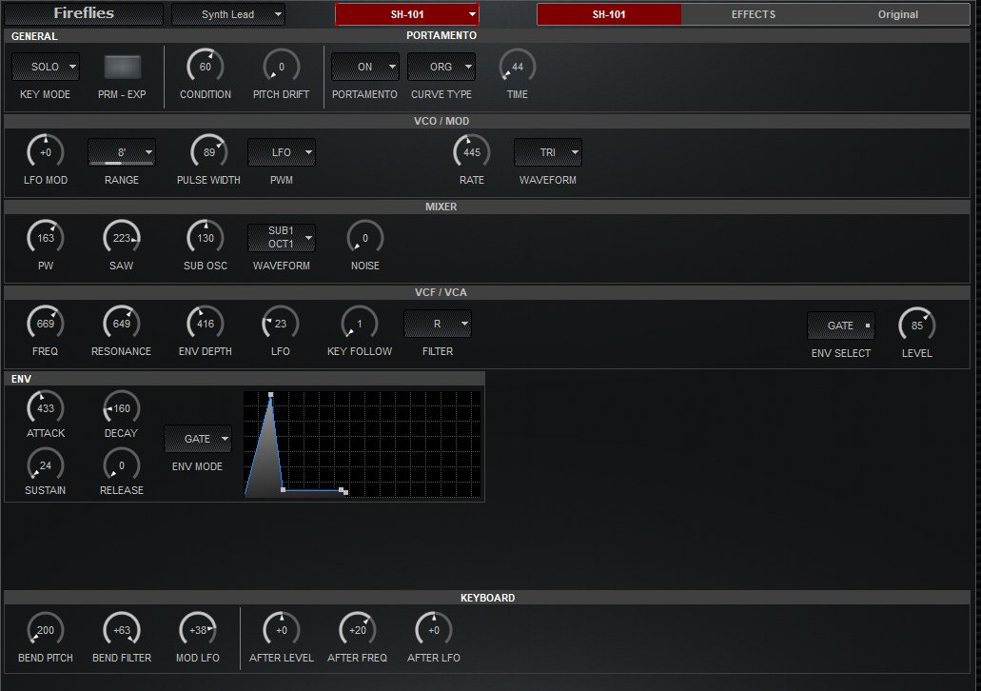Click the envelope SUSTAIN knob
This screenshot has width=981, height=691.
[46, 465]
